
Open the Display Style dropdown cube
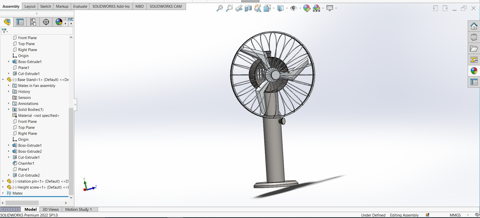281,8
